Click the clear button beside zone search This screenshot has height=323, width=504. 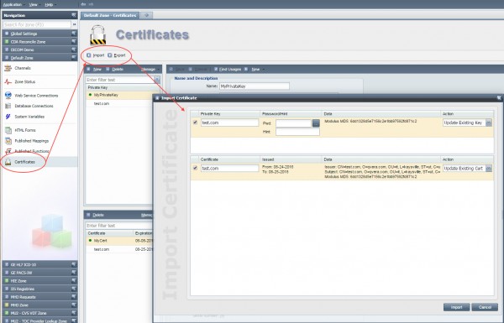click(74, 24)
